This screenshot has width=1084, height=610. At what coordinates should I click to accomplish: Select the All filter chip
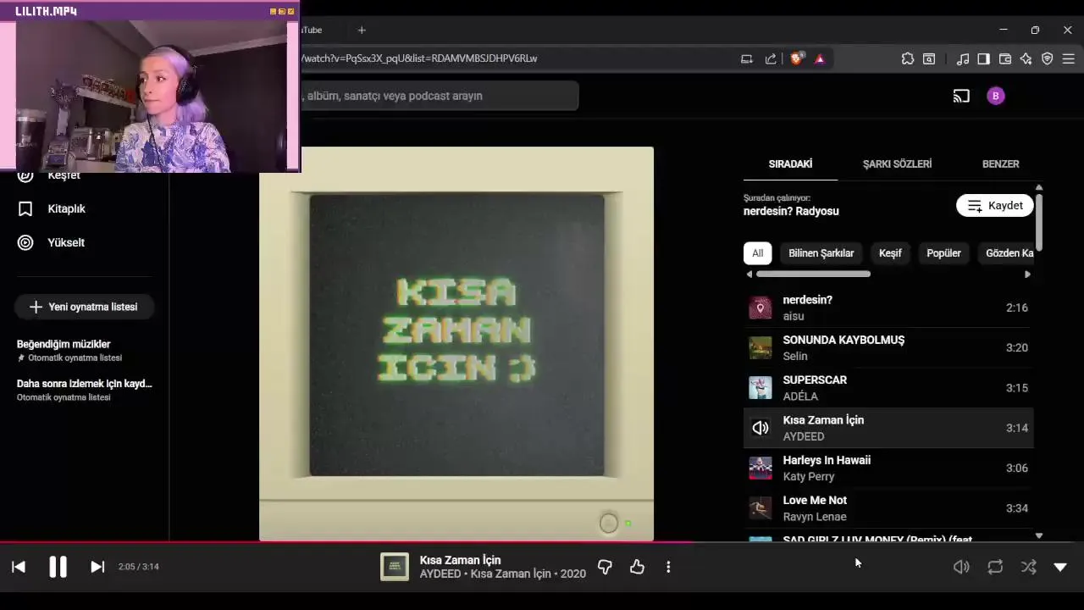click(757, 253)
